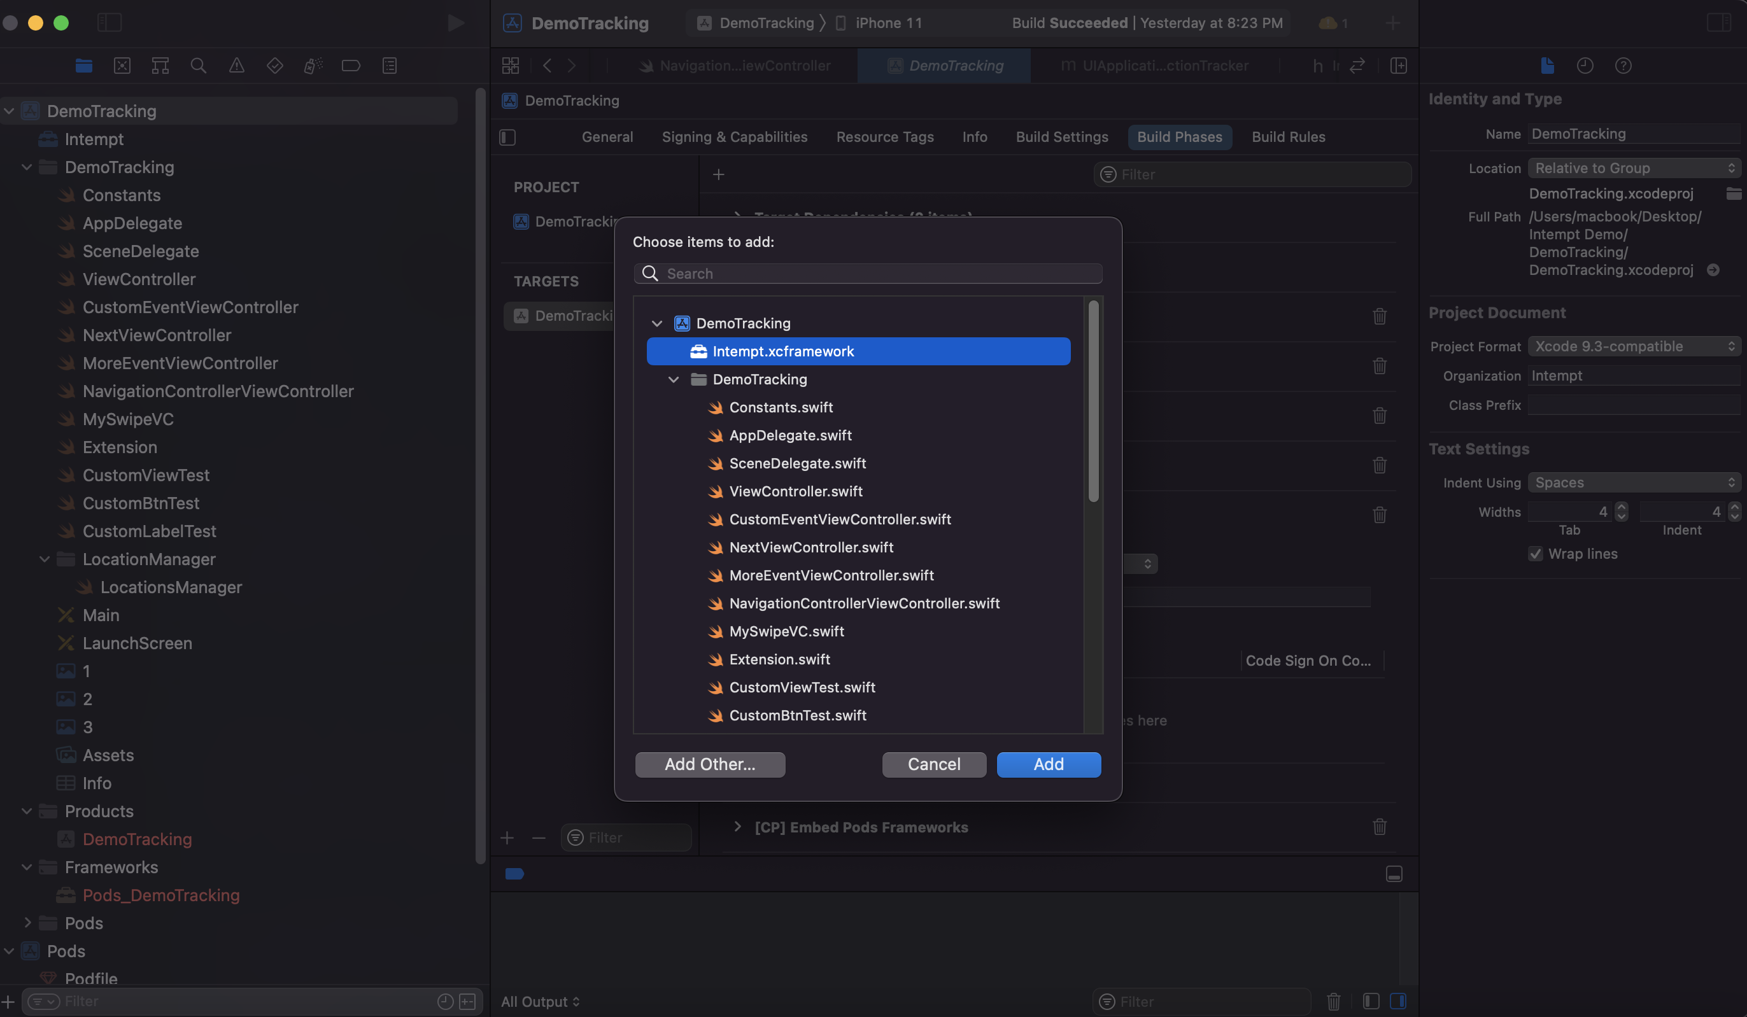The width and height of the screenshot is (1747, 1017).
Task: Click the Organization field
Action: coord(1634,376)
